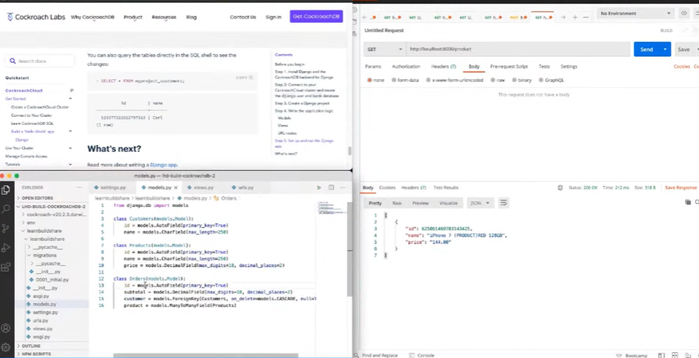Collapse the migrations folder
Image resolution: width=699 pixels, height=358 pixels.
tap(44, 255)
